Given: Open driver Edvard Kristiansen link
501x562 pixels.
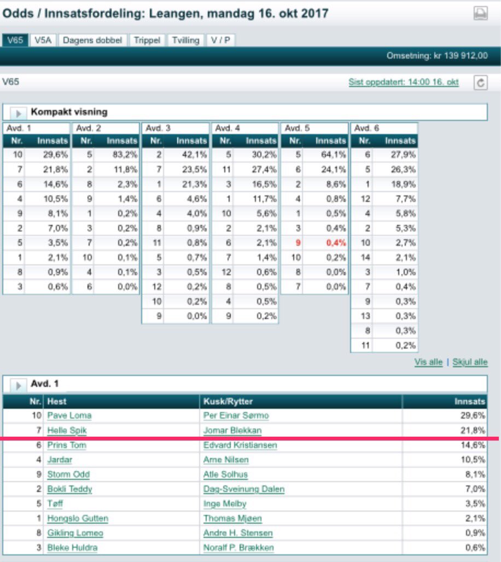Looking at the screenshot, I should tap(240, 445).
